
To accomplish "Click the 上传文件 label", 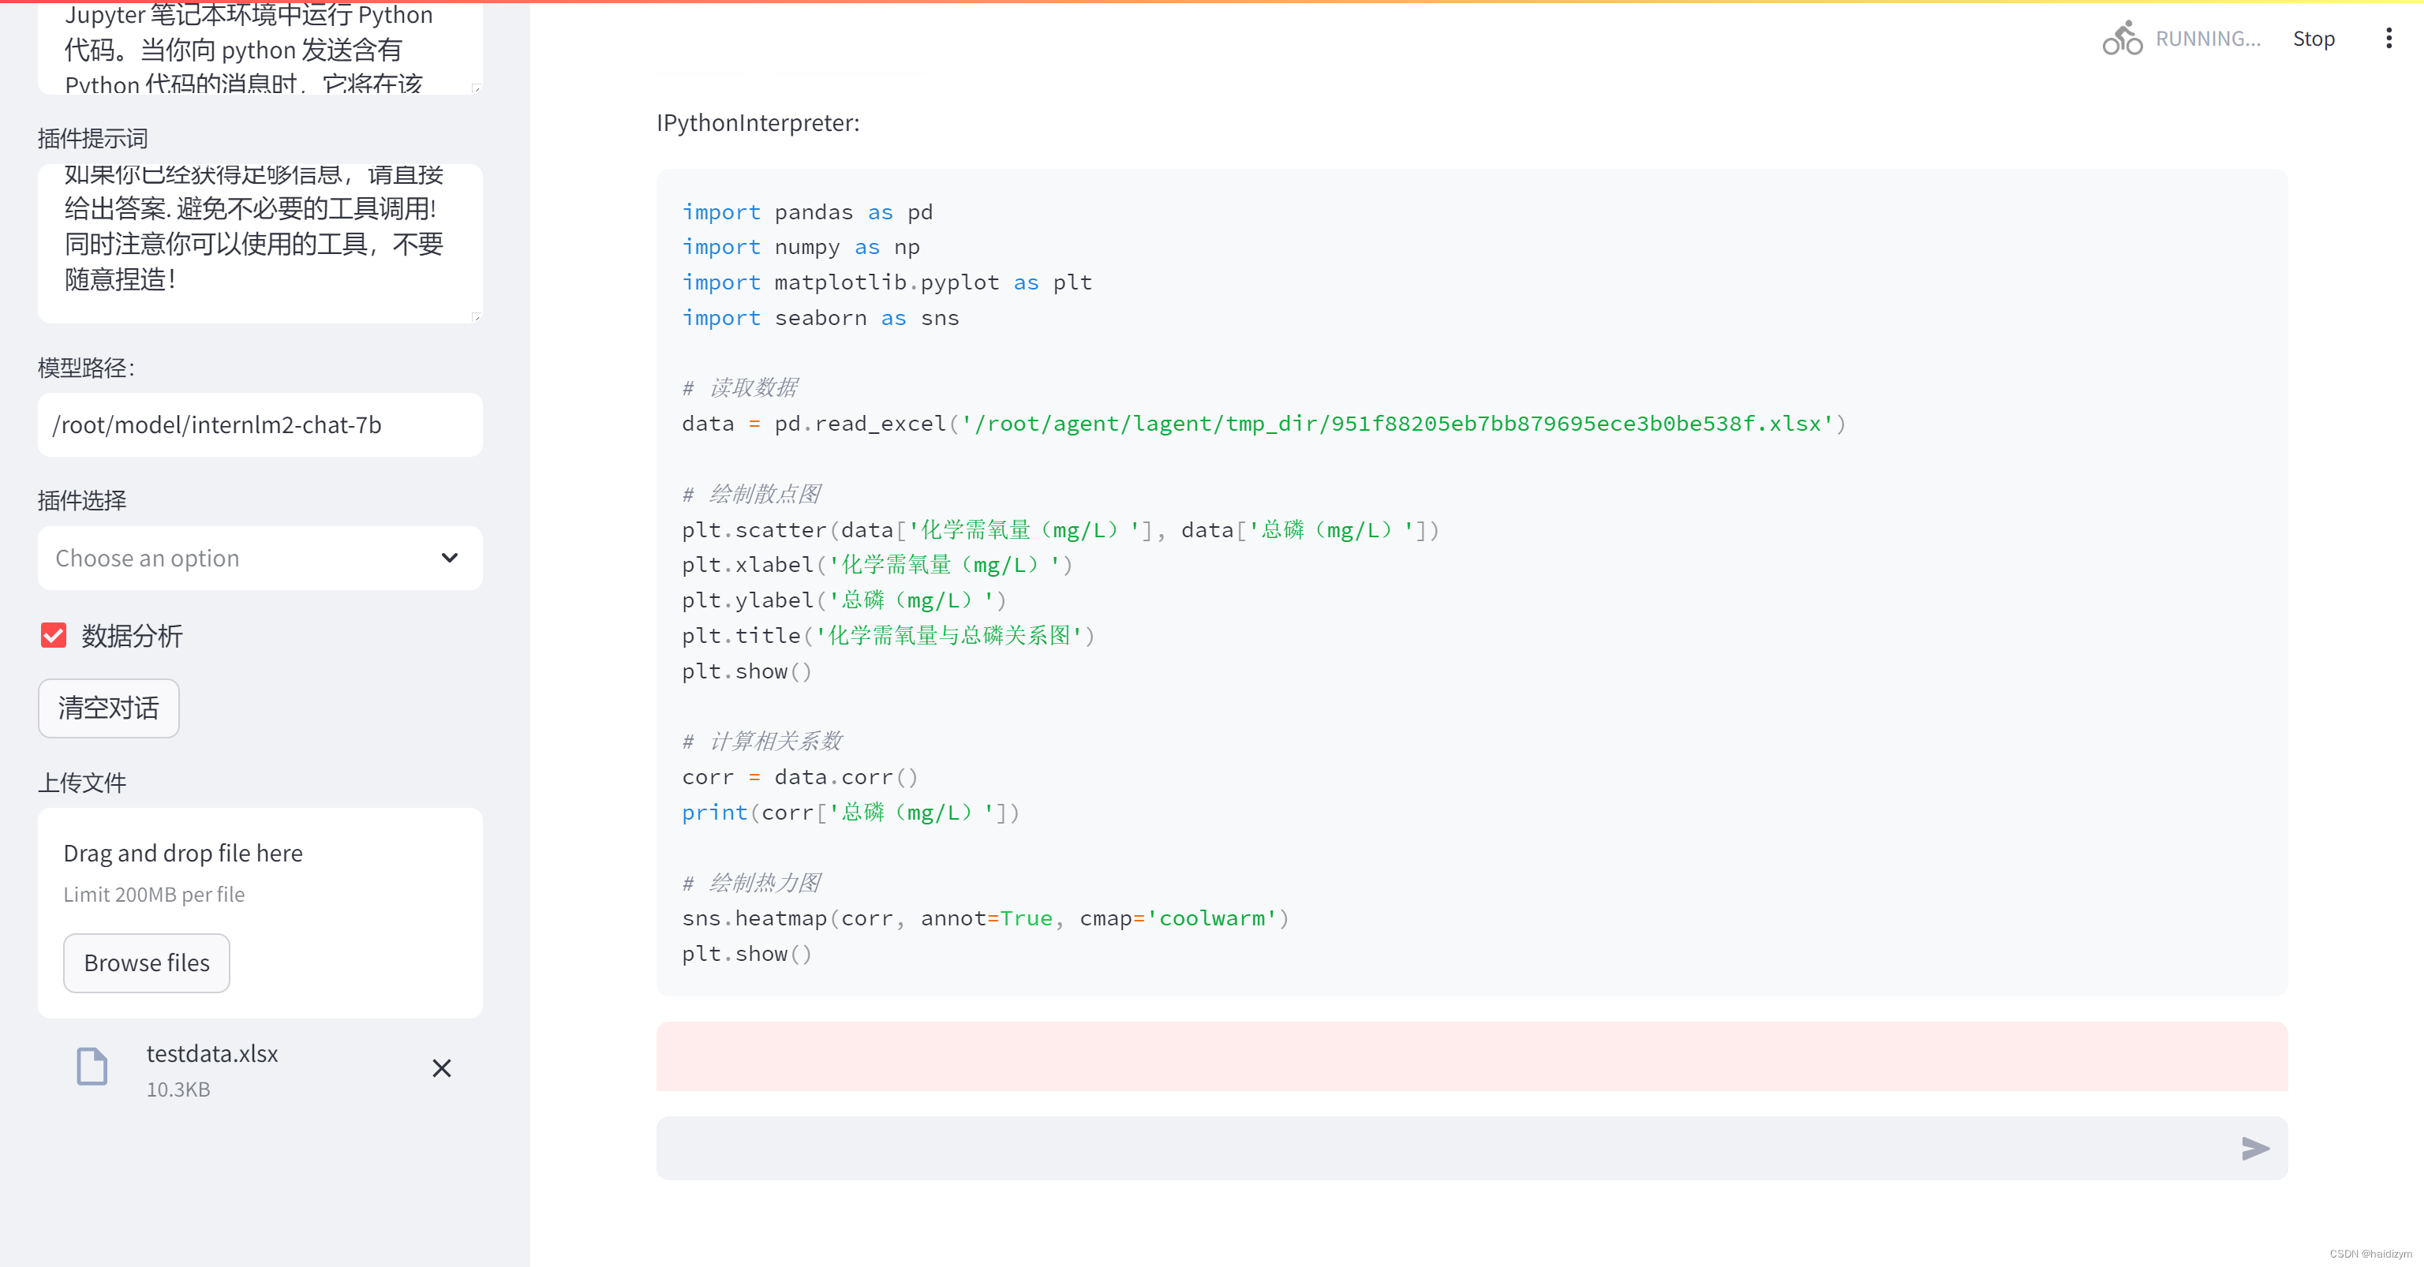I will [x=82, y=783].
